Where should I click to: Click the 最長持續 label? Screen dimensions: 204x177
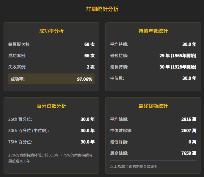(119, 67)
